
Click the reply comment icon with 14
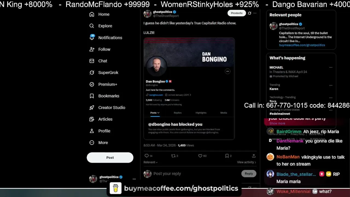click(x=147, y=156)
